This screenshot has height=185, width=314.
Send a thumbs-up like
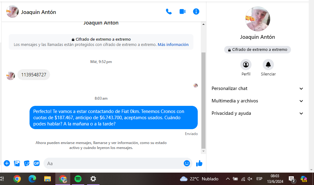pyautogui.click(x=199, y=163)
